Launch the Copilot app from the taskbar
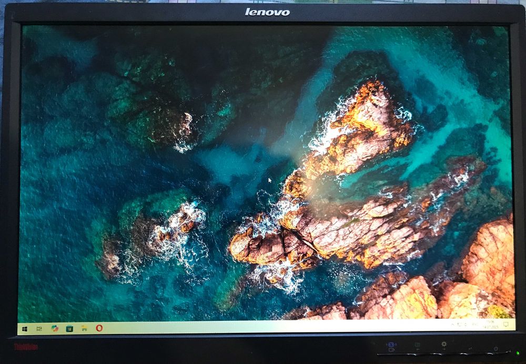 55,328
